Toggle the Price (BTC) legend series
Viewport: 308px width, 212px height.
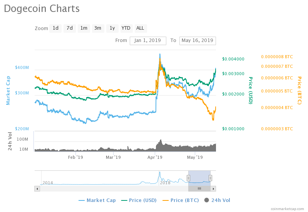pos(181,200)
